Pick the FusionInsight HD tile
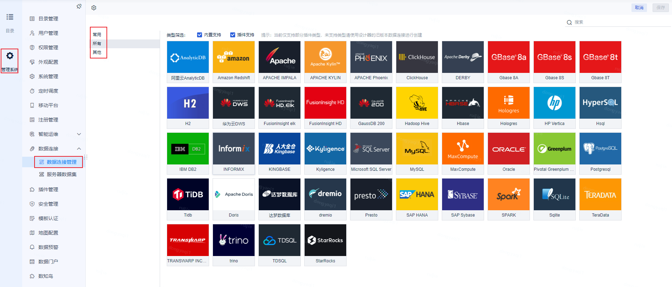 click(x=325, y=108)
